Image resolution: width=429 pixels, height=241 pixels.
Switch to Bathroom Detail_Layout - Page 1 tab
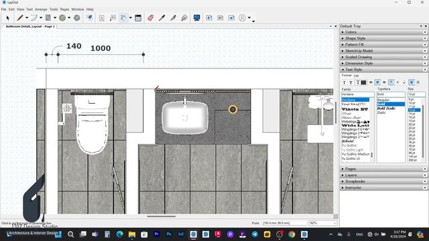[30, 27]
